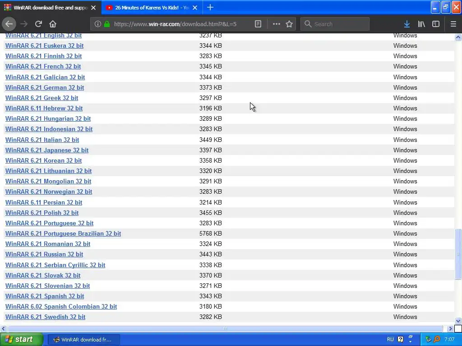
Task: Go back using the browser back arrow
Action: [x=9, y=24]
